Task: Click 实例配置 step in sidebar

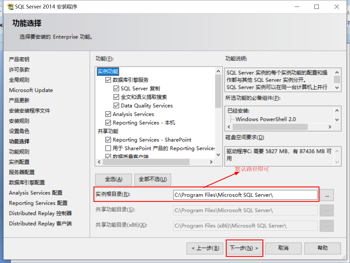Action: [19, 162]
